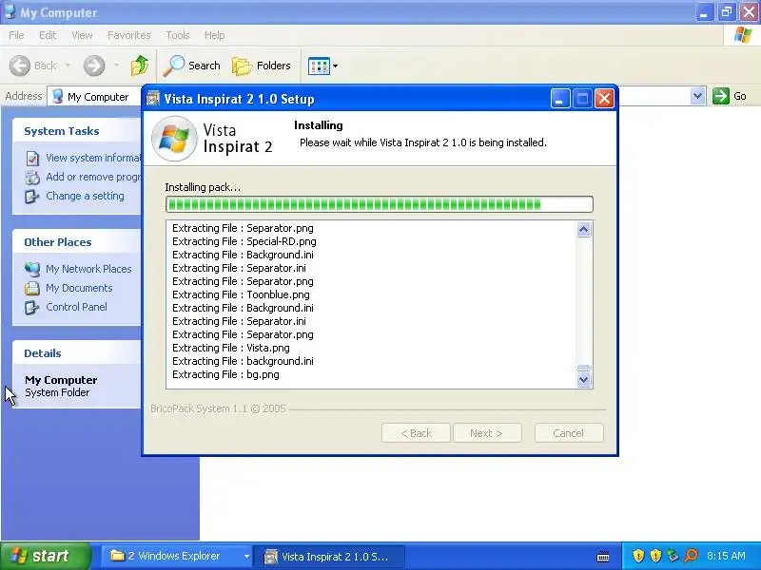Click scroll up arrow in extraction log
Screen dimensions: 761x570
583,229
